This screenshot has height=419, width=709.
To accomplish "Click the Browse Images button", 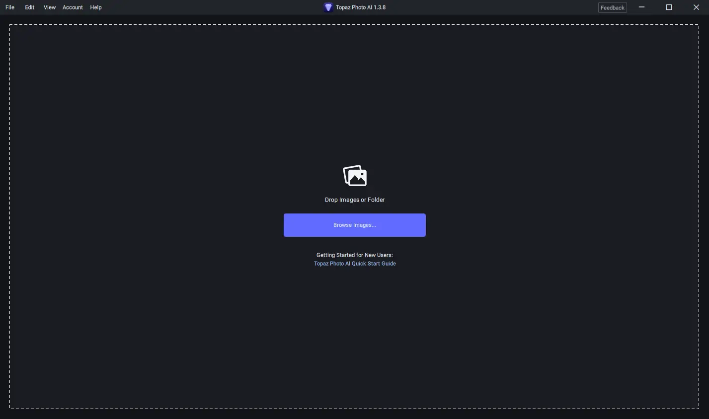I will [x=355, y=225].
